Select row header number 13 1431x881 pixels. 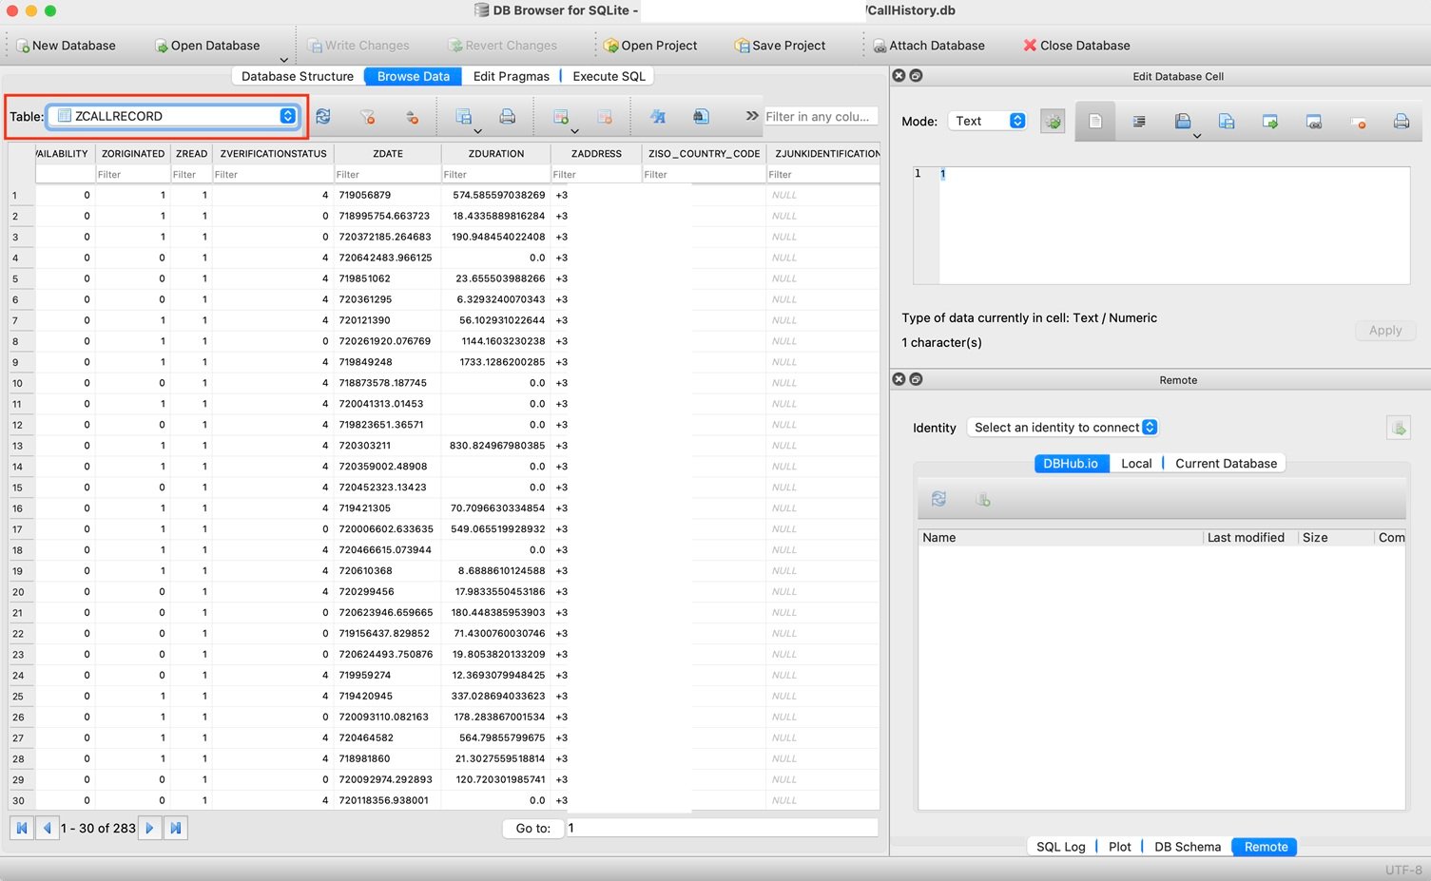[21, 446]
